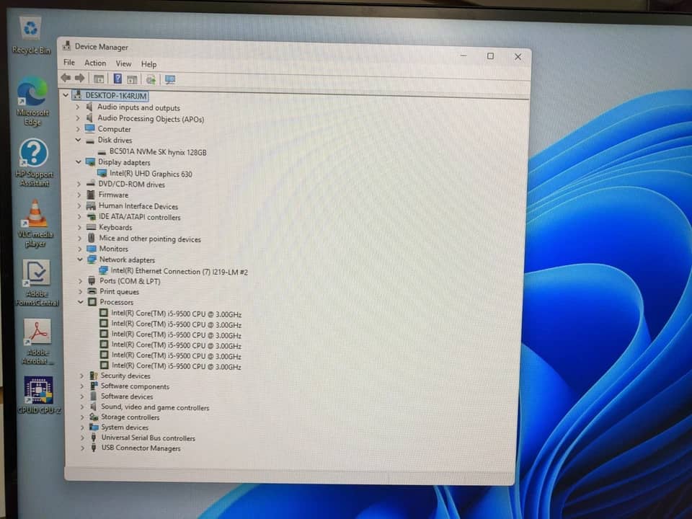Click the Ports (COM & LPT) icon
Screen dimensions: 692x519
(92, 280)
